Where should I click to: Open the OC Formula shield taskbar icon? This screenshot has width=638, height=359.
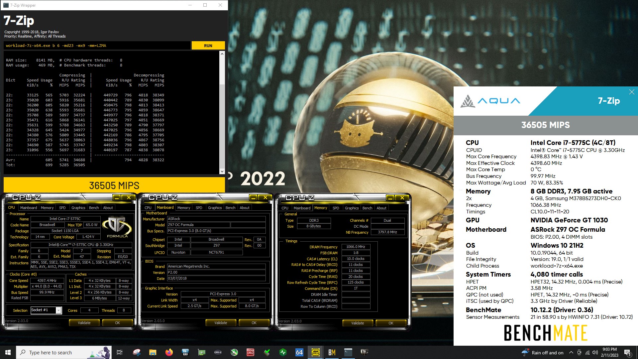364,352
